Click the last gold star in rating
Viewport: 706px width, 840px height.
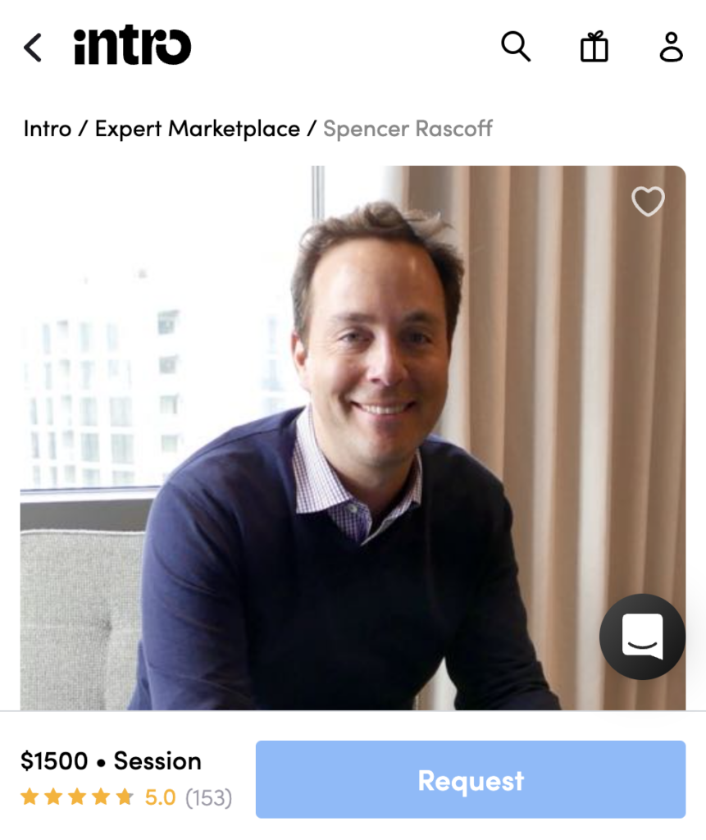click(125, 797)
